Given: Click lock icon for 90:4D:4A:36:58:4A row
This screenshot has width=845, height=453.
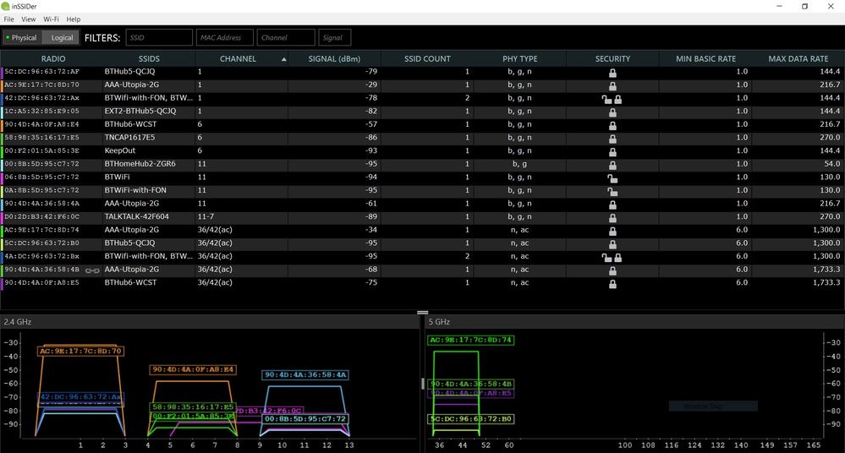Looking at the screenshot, I should [612, 205].
